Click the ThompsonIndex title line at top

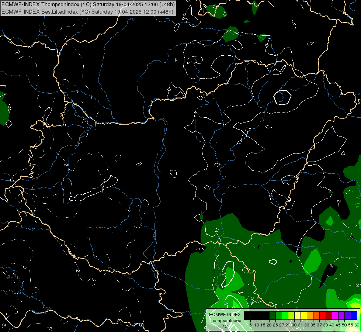(x=88, y=4)
